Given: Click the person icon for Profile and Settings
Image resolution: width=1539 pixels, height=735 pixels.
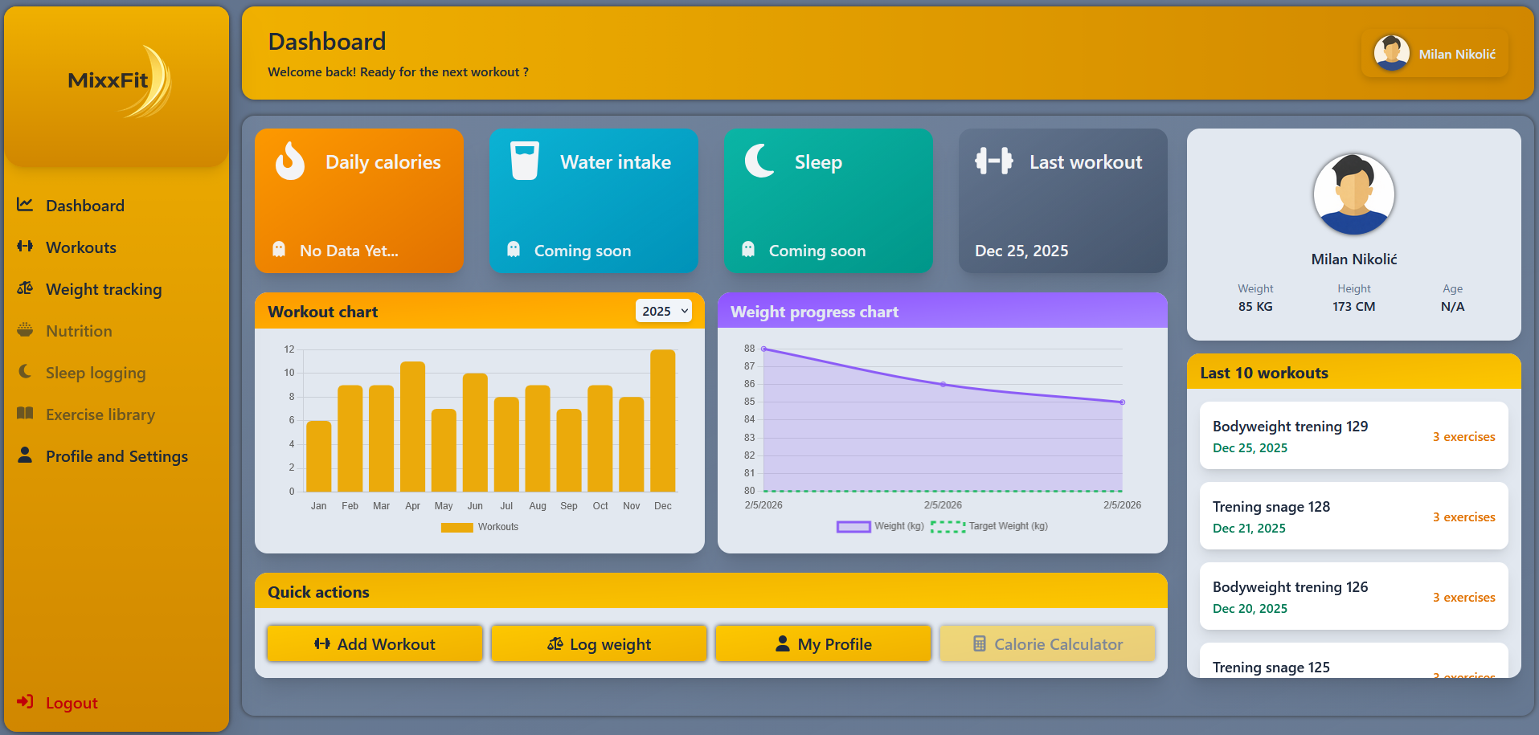Looking at the screenshot, I should point(25,455).
